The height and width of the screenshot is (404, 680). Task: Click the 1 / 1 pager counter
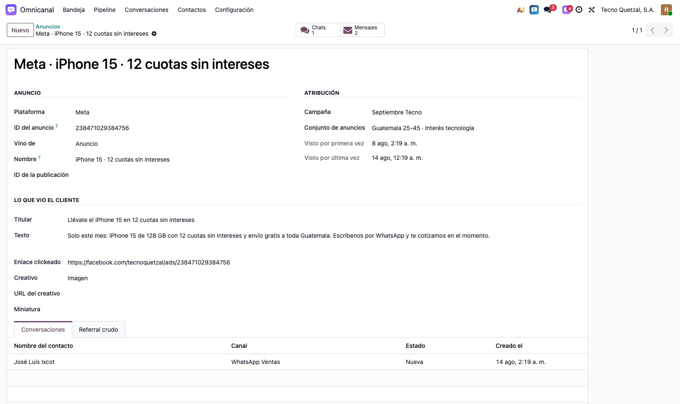pos(637,30)
